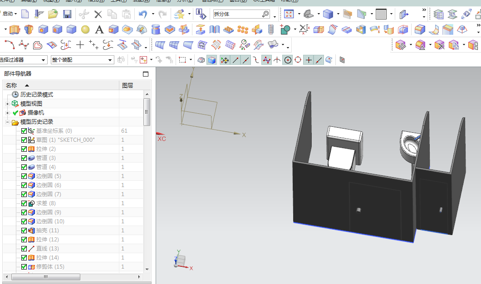The width and height of the screenshot is (481, 284).
Task: Click the navigator vertical scrollbar thumb
Action: point(147,112)
